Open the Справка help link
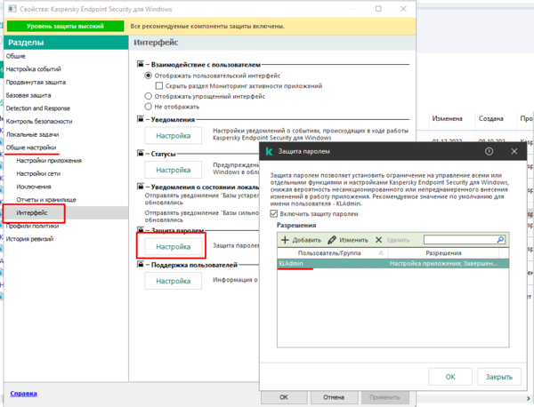 coord(24,392)
